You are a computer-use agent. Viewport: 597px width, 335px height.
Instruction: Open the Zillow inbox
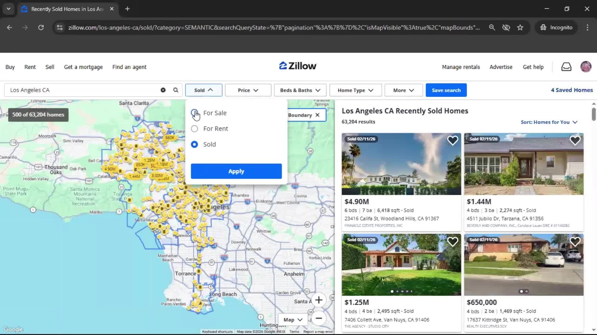(x=566, y=67)
